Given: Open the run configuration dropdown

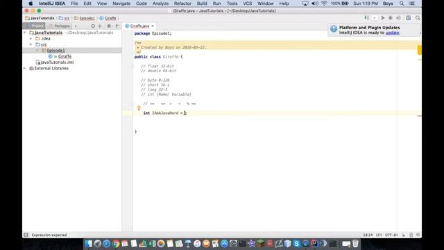Looking at the screenshot, I should pyautogui.click(x=375, y=18).
